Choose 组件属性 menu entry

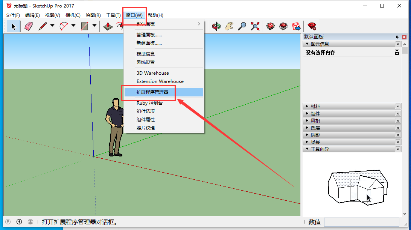164,120
